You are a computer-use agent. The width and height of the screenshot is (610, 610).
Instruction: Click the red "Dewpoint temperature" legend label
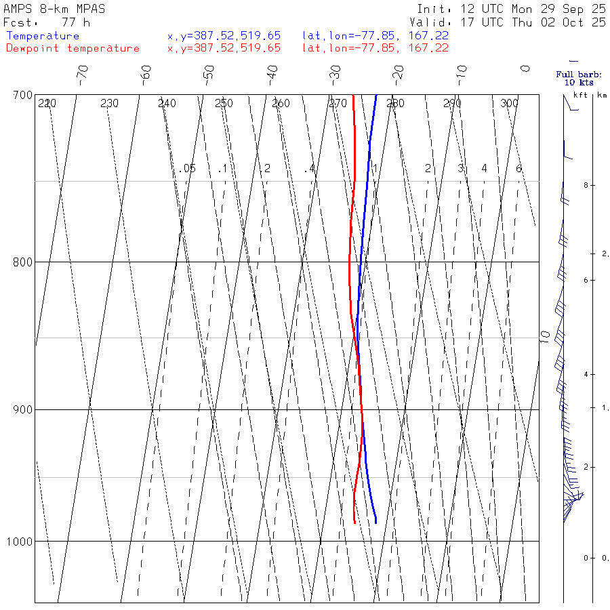point(73,49)
